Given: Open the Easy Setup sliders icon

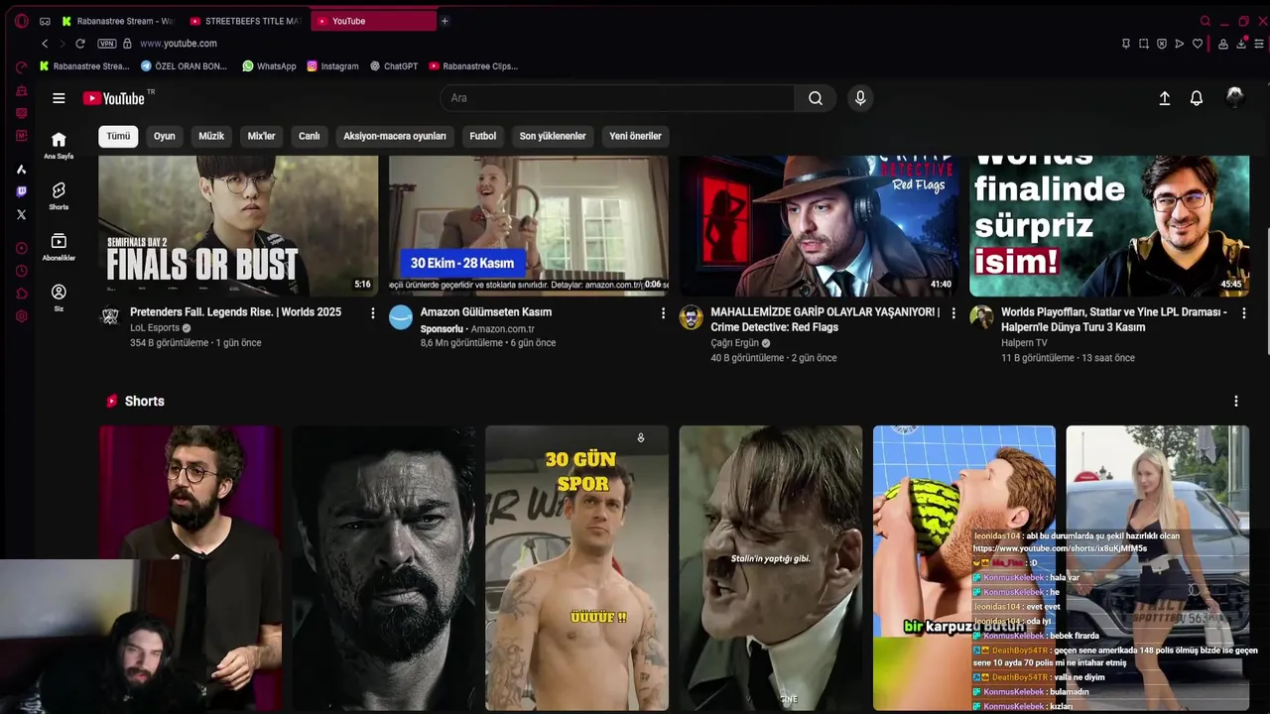Looking at the screenshot, I should point(1259,44).
